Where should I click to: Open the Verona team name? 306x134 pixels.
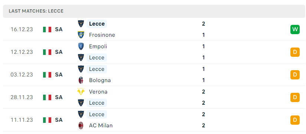click(x=98, y=92)
